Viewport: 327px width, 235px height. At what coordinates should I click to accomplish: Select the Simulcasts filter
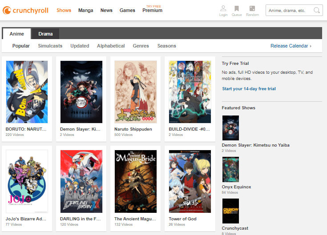(x=50, y=46)
